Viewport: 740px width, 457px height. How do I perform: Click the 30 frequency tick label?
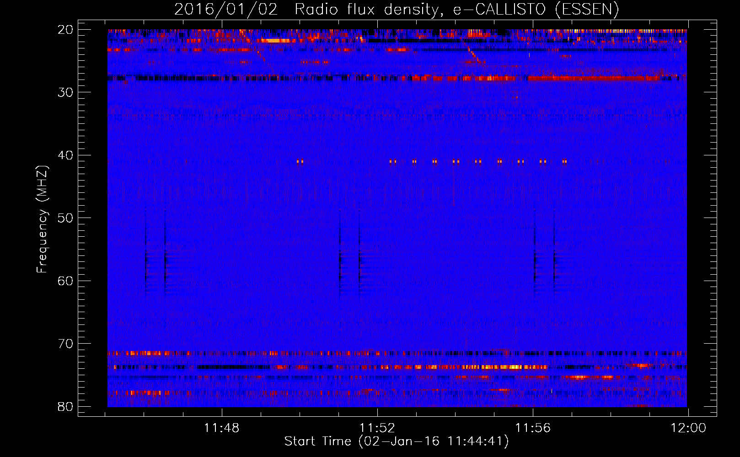point(65,92)
